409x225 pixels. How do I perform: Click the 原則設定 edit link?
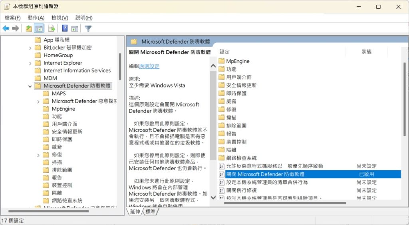click(x=149, y=66)
